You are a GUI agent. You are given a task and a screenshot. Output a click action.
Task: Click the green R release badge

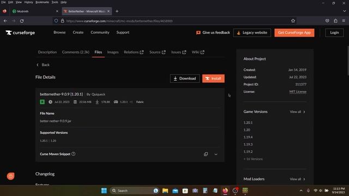42,102
